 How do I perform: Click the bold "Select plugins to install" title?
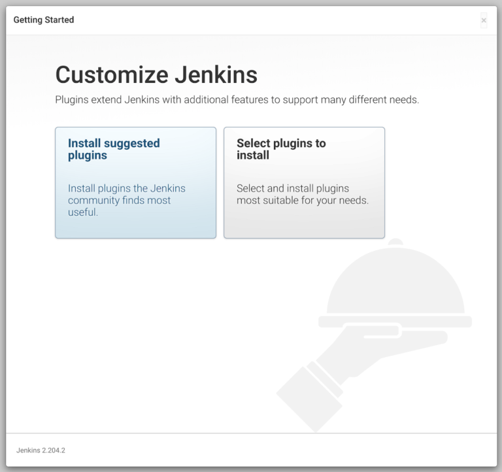click(281, 149)
